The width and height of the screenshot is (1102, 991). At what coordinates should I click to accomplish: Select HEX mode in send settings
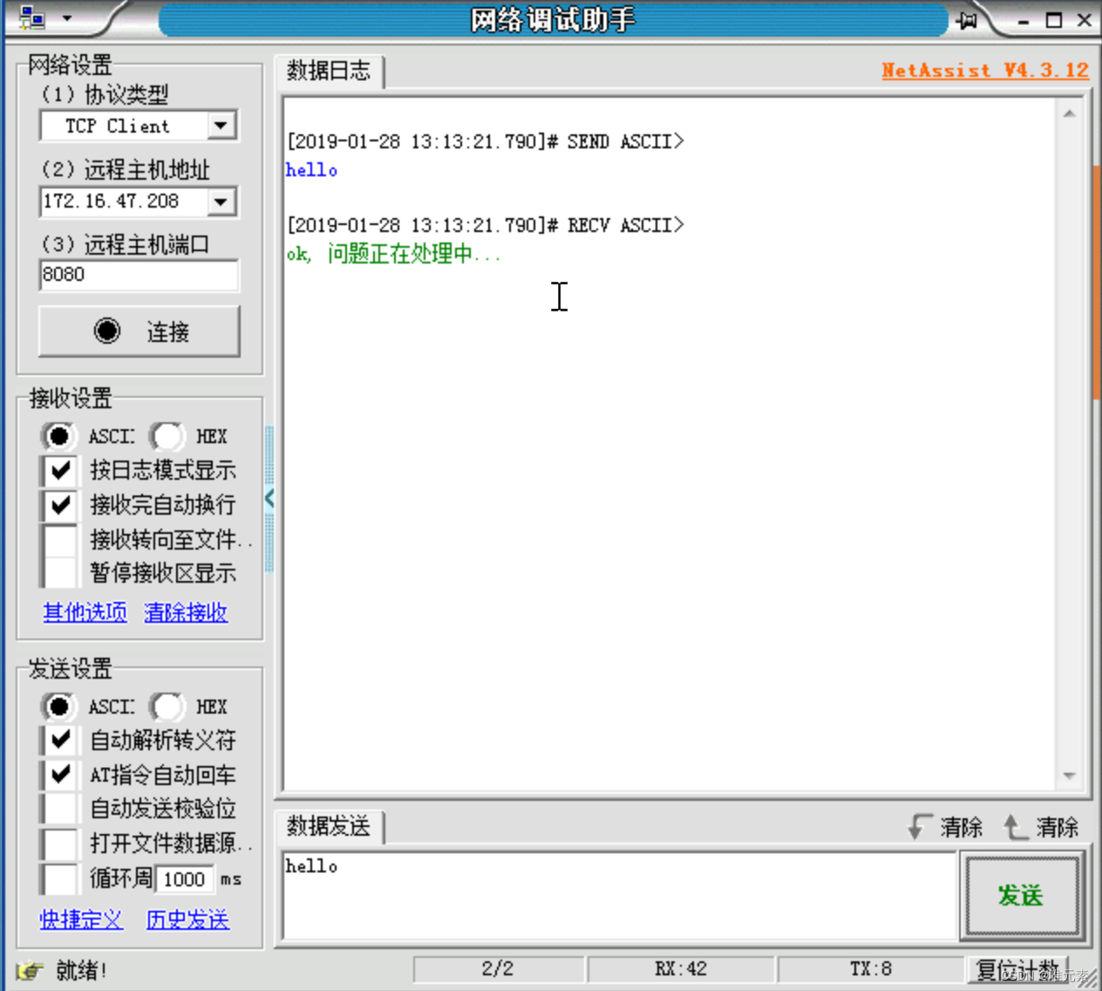[167, 707]
